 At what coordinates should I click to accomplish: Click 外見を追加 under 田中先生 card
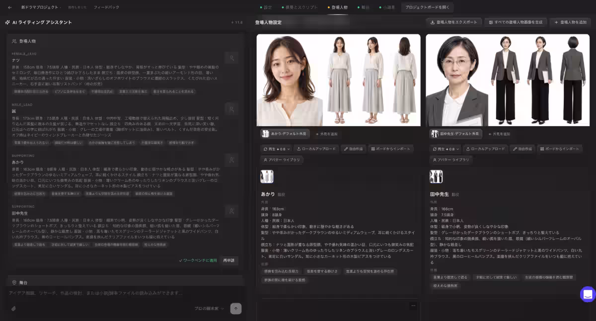499,134
